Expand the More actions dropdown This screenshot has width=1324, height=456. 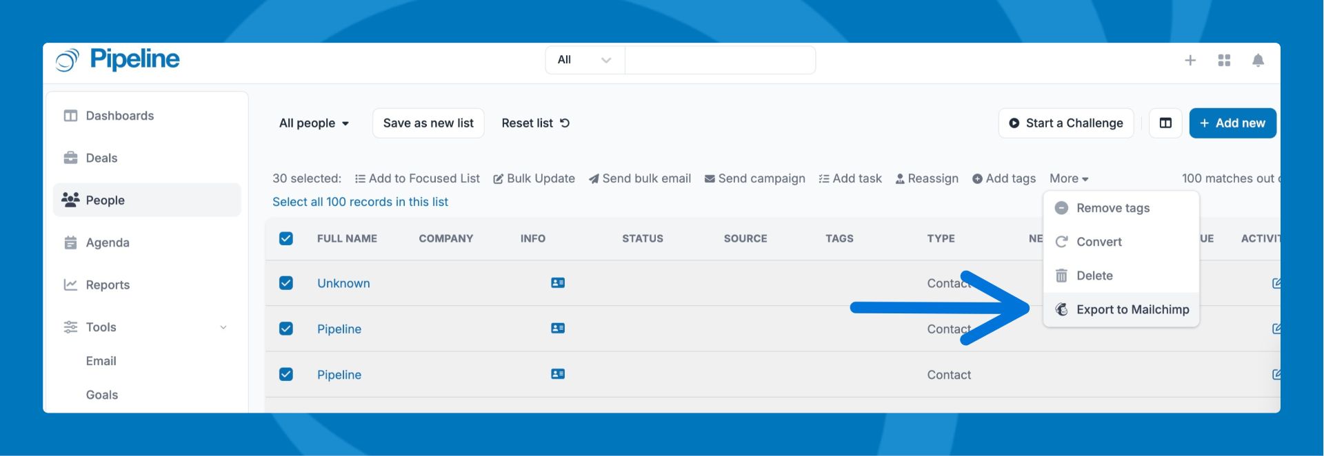[x=1069, y=178]
